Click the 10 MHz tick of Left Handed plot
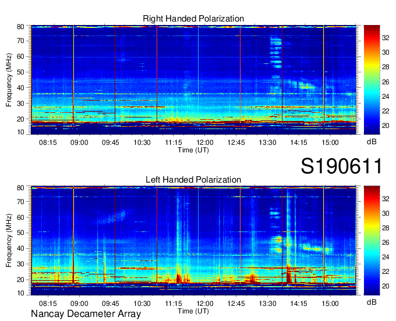Screen dimensions: 396x321 (21, 293)
